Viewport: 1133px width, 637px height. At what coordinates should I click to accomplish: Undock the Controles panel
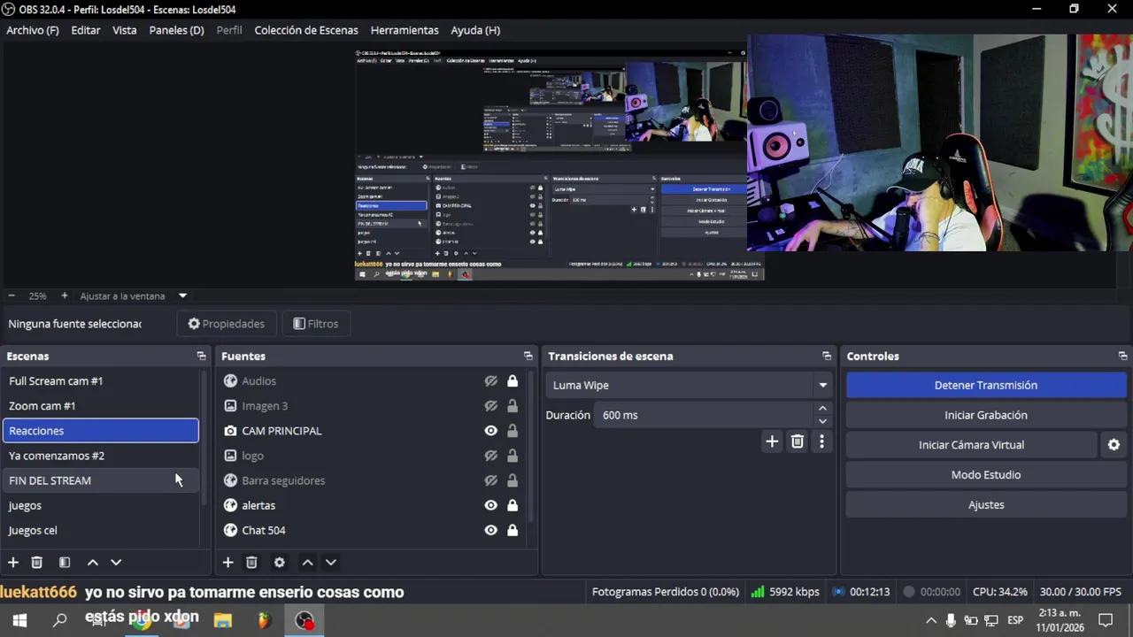click(x=1122, y=356)
